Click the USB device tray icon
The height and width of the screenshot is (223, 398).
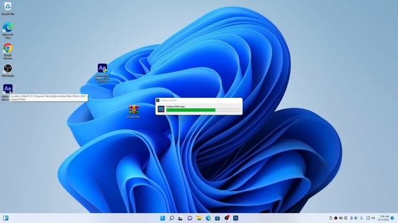tap(331, 218)
